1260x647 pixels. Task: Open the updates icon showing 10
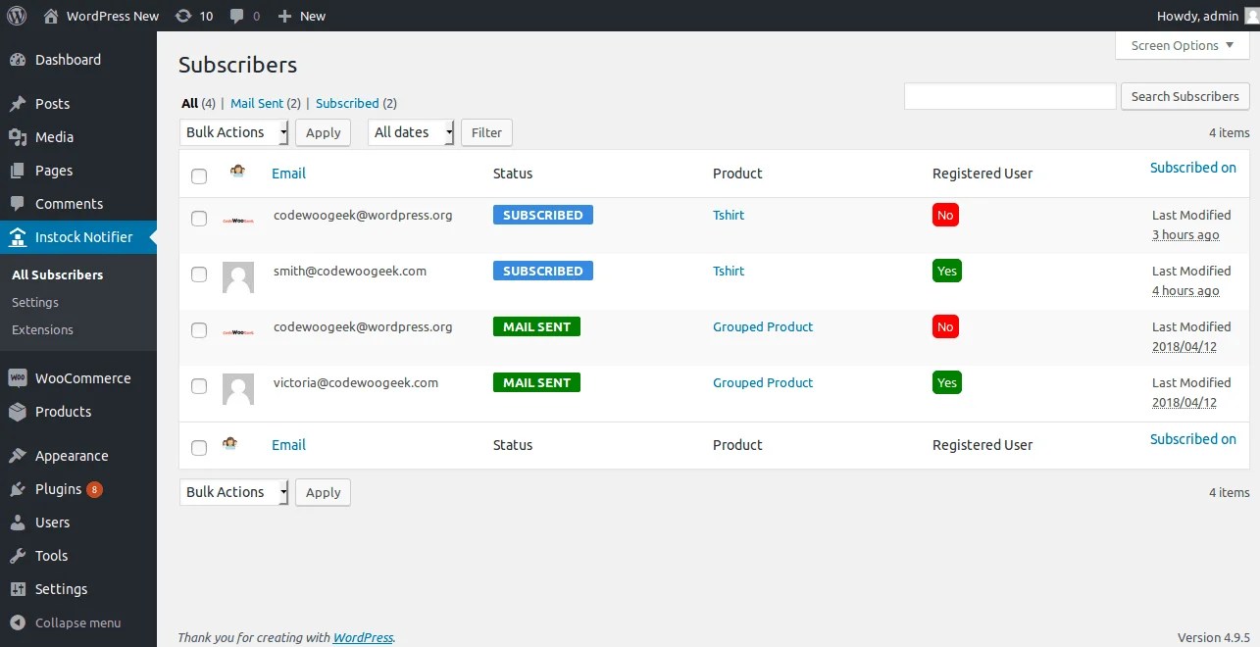[183, 16]
